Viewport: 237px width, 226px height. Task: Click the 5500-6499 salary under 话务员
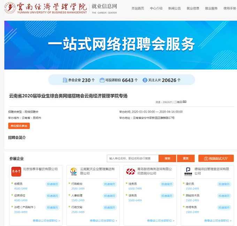135,200
